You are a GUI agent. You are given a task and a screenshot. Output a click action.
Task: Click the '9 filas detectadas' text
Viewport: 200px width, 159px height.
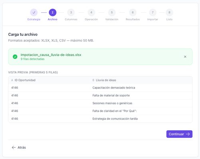[x=32, y=59]
